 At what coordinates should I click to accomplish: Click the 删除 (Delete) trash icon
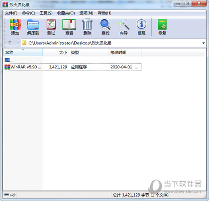[87, 27]
